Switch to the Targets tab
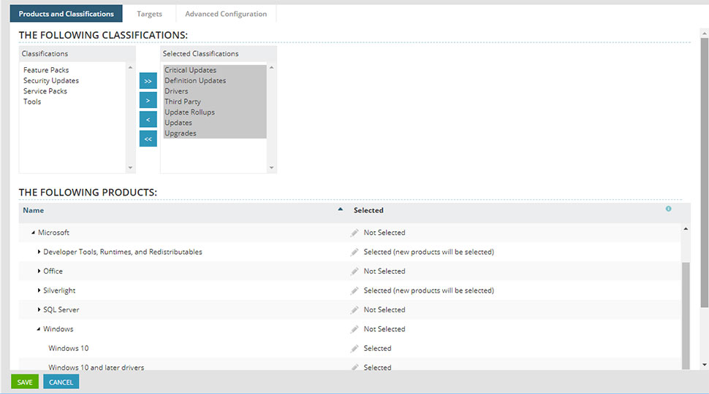 coord(149,14)
